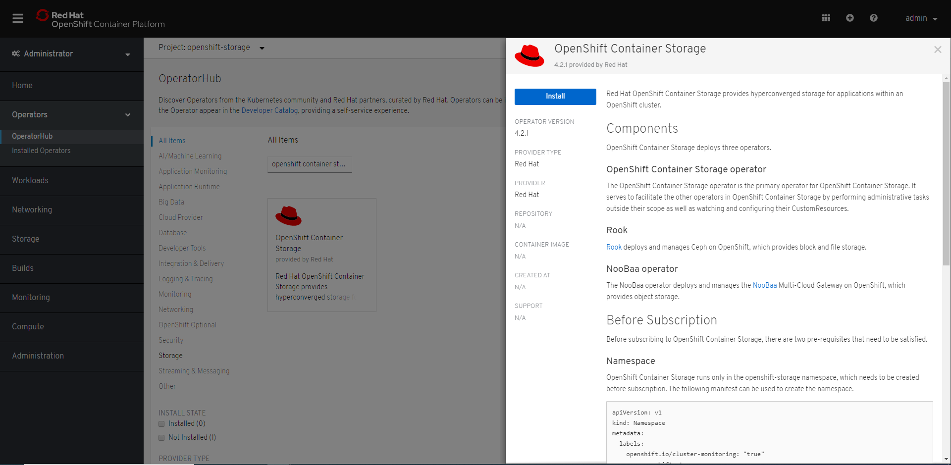Select the Storage category filter
Image resolution: width=951 pixels, height=465 pixels.
[170, 356]
